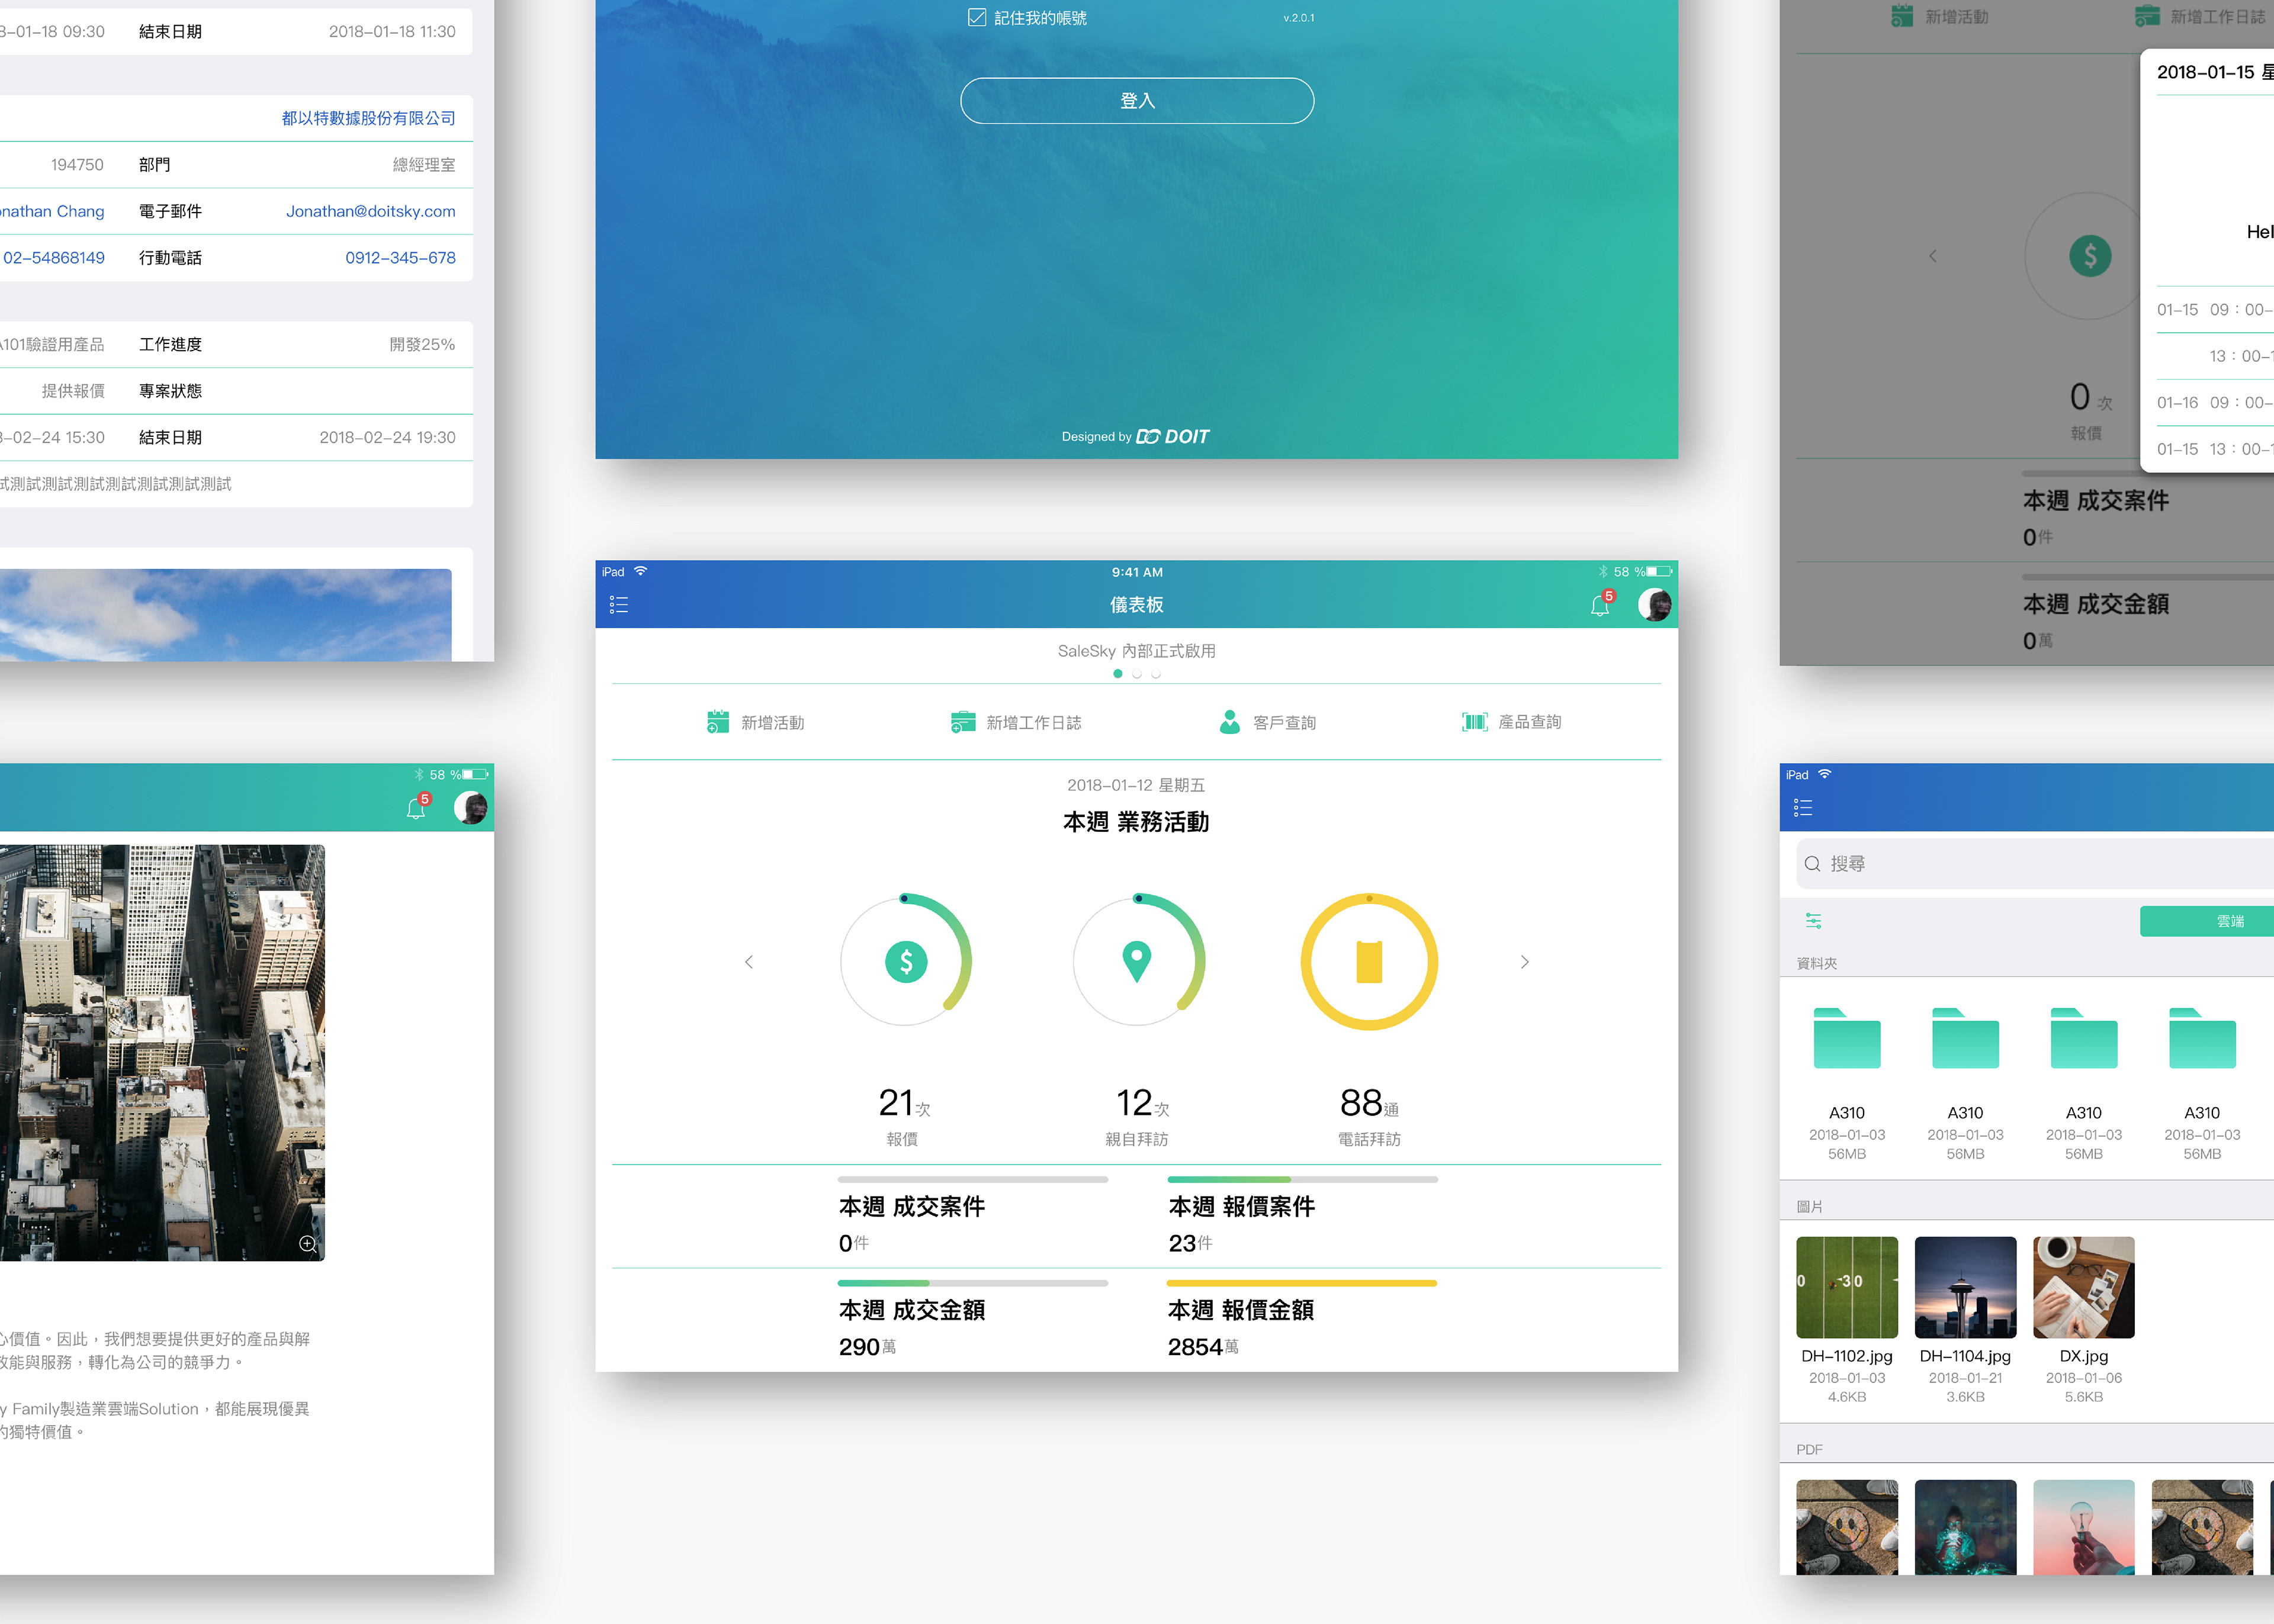The height and width of the screenshot is (1624, 2274).
Task: Open the file list hamburger menu
Action: (1803, 807)
